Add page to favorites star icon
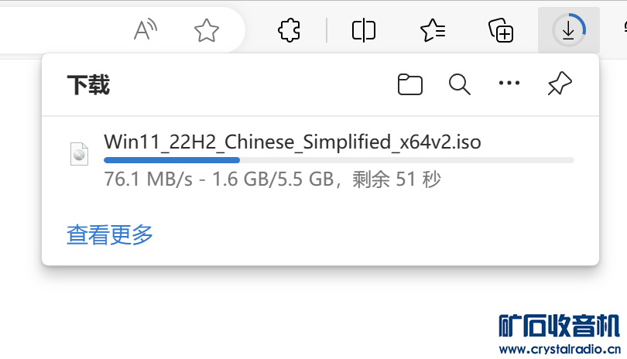This screenshot has height=359, width=627. tap(207, 30)
